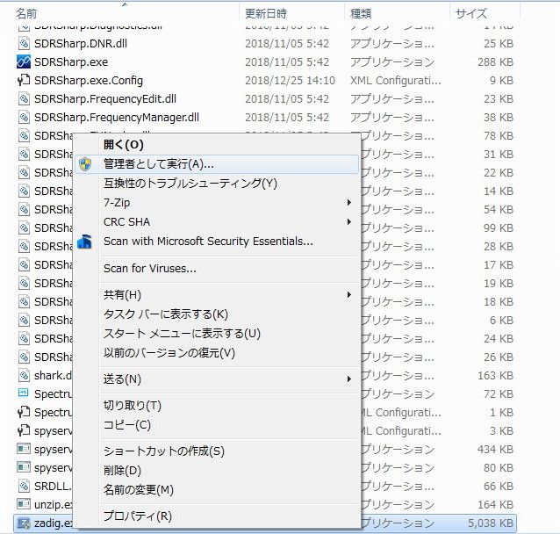Expand the 共有(H) submenu
Image resolution: width=560 pixels, height=534 pixels.
pos(217,295)
